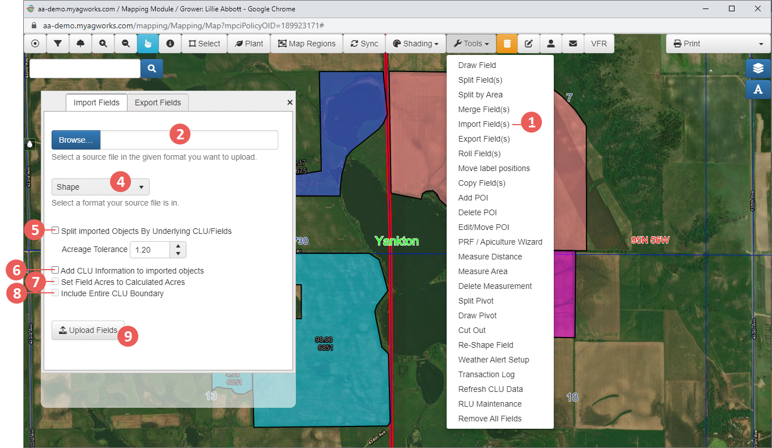Click the Sync button
This screenshot has height=448, width=772.
[x=364, y=44]
